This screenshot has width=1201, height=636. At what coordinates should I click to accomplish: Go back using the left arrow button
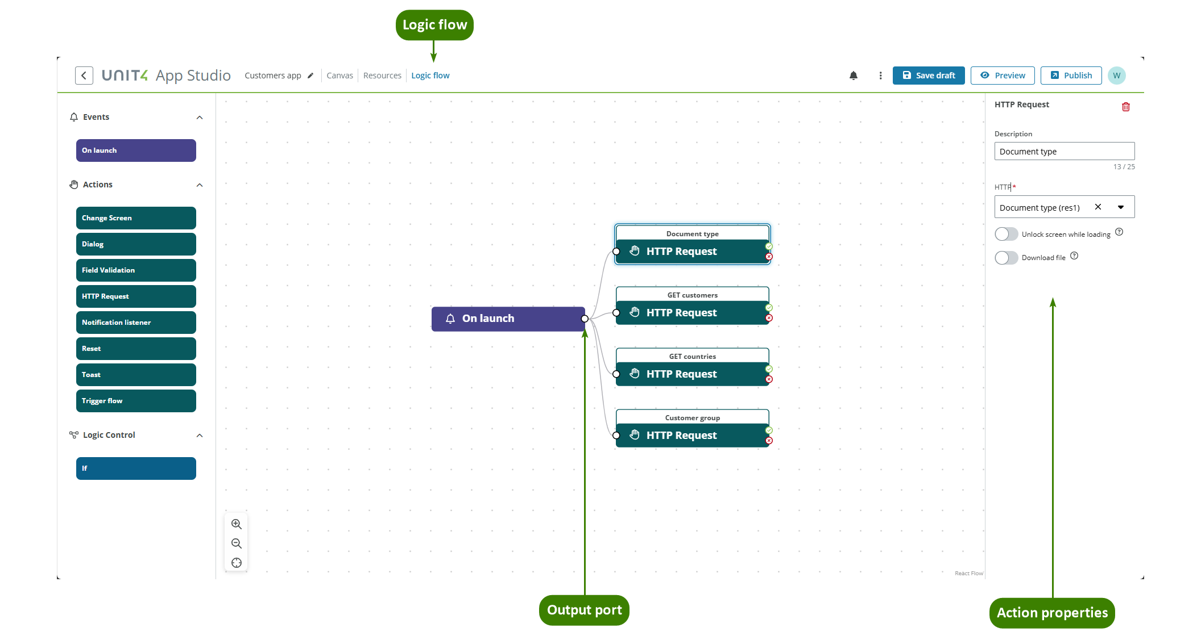click(x=84, y=75)
